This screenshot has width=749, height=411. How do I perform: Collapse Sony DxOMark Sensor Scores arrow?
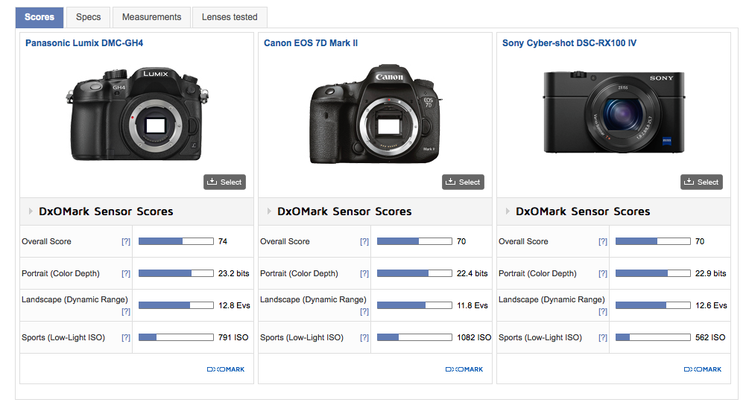tap(508, 211)
